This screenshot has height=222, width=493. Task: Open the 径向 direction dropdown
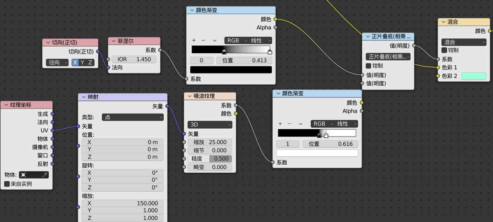[x=57, y=62]
